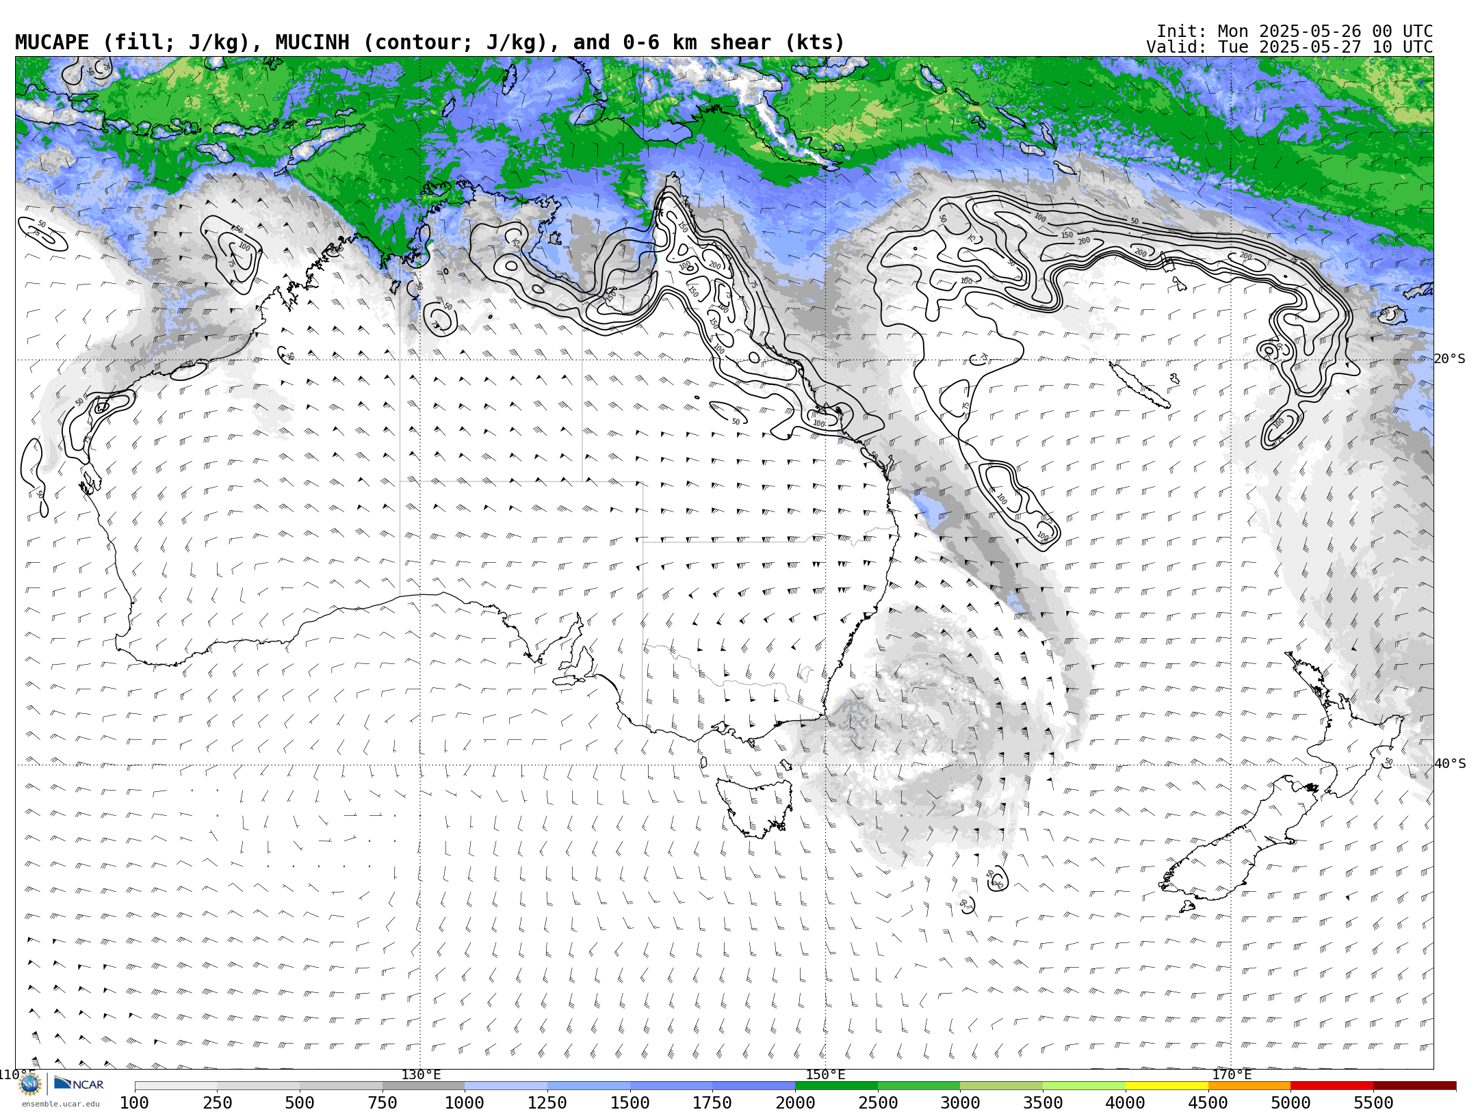Click the 150°E longitude label
The width and height of the screenshot is (1478, 1112).
point(825,1075)
